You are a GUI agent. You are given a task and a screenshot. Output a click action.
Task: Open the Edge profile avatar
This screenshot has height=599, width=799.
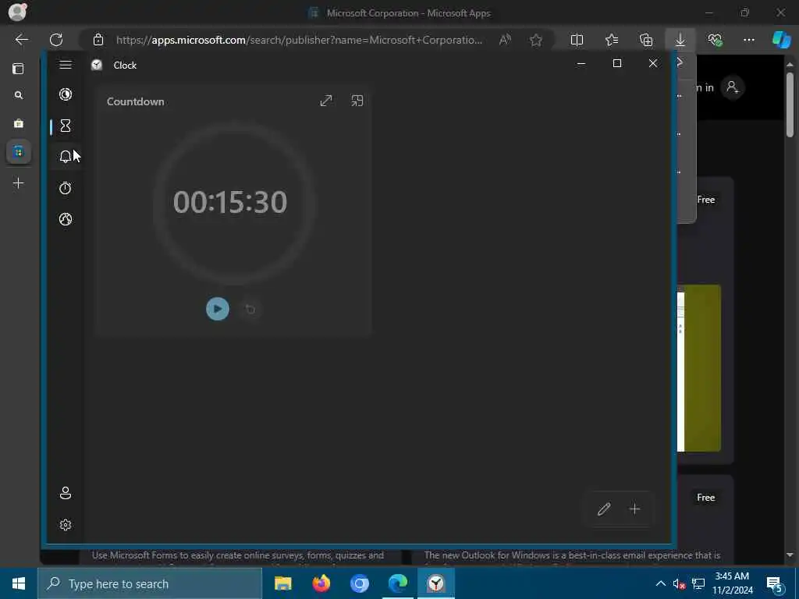[x=17, y=12]
